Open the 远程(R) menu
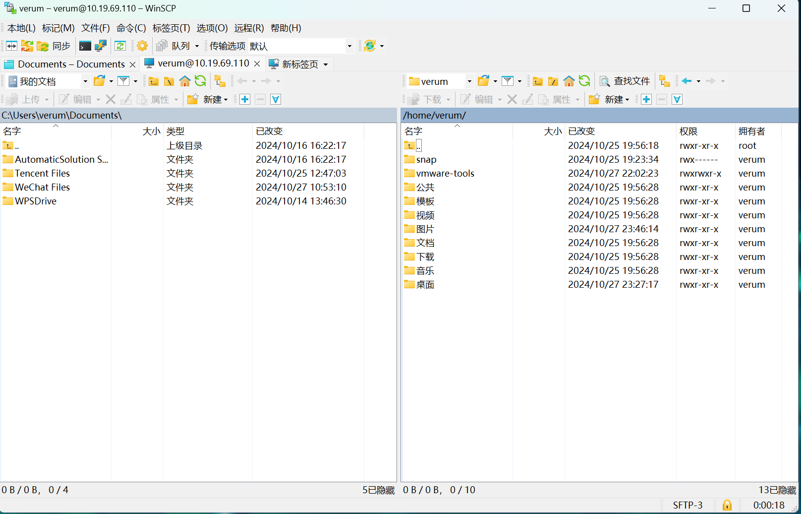The image size is (801, 514). pos(249,28)
